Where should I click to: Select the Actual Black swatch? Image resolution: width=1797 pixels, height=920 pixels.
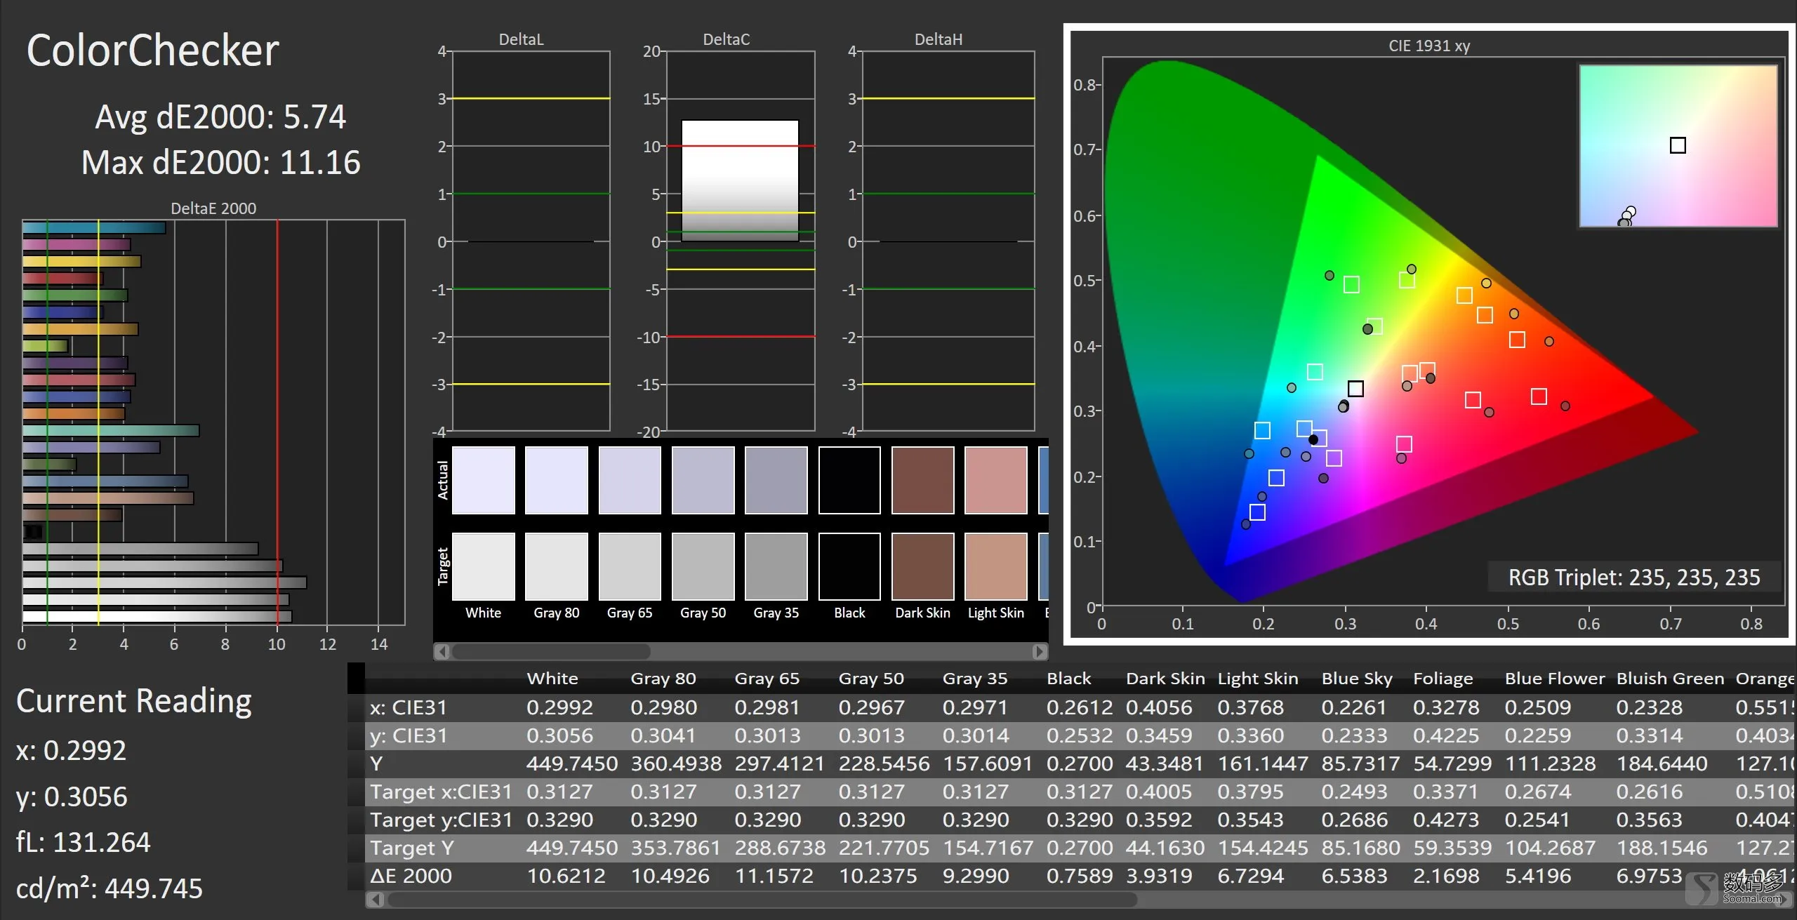tap(849, 480)
